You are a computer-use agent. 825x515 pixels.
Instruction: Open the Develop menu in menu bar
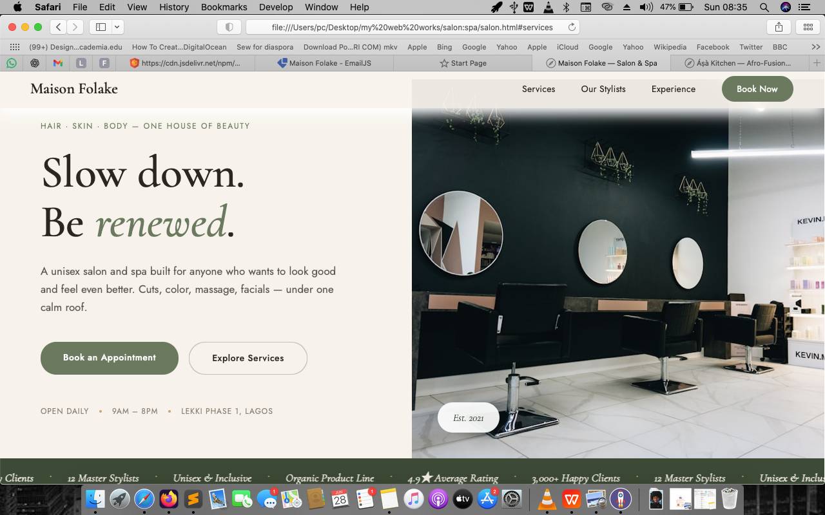tap(276, 7)
